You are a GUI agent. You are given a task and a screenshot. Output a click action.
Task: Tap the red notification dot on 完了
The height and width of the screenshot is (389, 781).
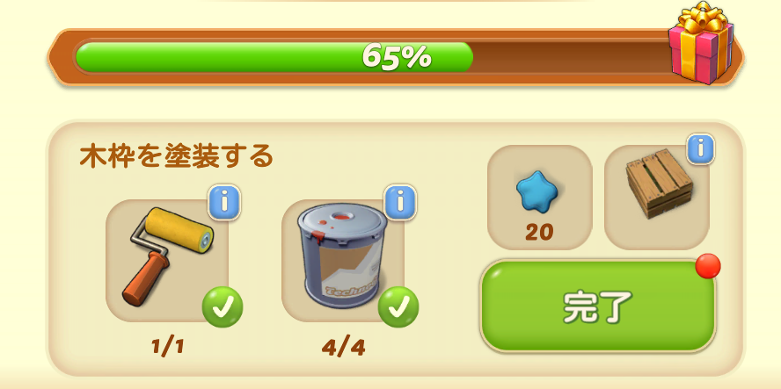tap(708, 266)
